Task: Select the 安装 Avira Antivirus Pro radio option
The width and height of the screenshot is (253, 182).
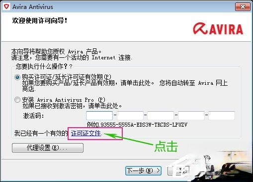Action: click(17, 100)
